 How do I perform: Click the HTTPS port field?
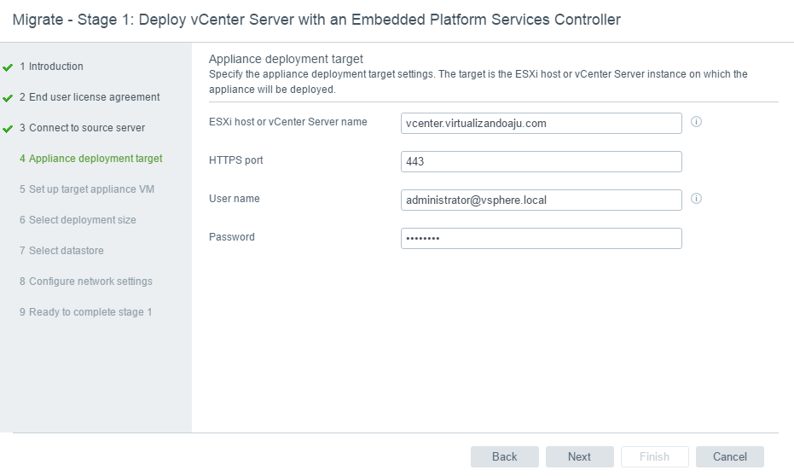[541, 162]
